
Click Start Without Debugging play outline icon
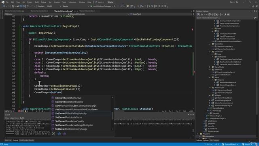(115, 6)
